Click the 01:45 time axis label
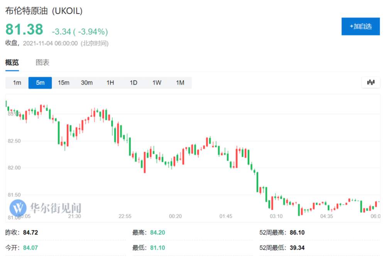Image resolution: width=386 pixels, height=258 pixels. pyautogui.click(x=226, y=216)
